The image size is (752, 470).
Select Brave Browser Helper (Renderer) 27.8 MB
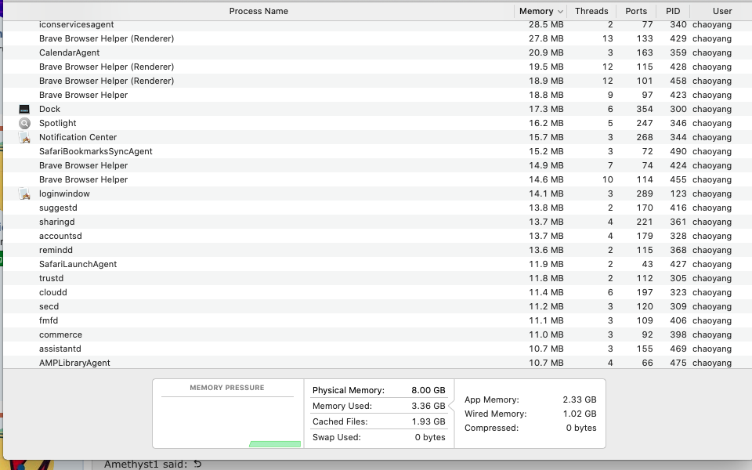pyautogui.click(x=378, y=38)
